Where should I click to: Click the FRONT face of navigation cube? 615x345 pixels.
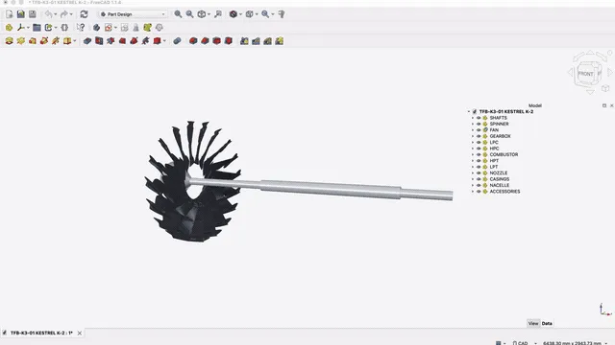[x=585, y=74]
